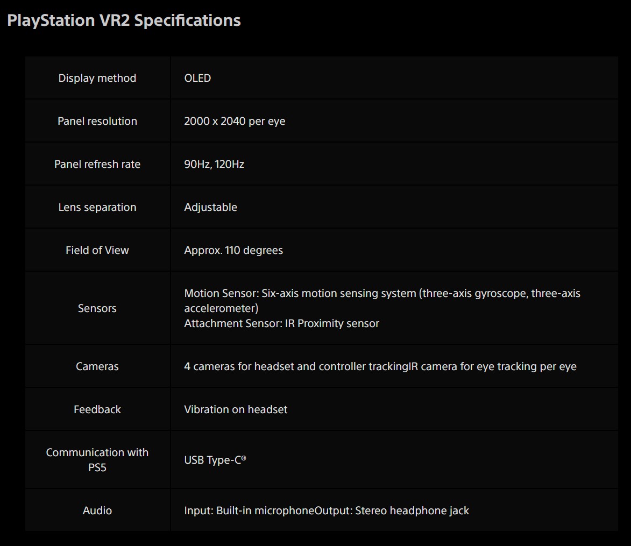Screen dimensions: 631x546
Task: Select the Cameras row label
Action: coord(97,366)
